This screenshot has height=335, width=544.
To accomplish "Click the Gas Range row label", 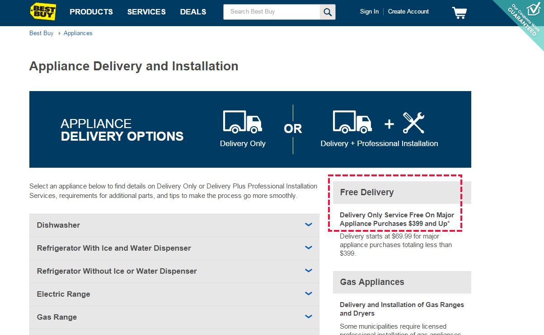I will coord(56,317).
